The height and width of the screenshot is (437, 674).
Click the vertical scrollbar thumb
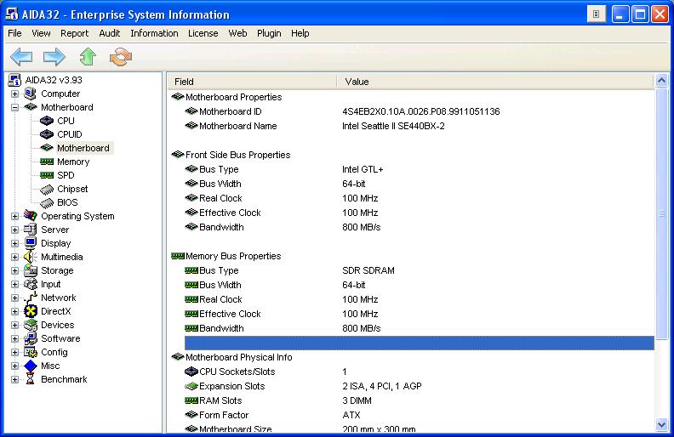[x=661, y=213]
